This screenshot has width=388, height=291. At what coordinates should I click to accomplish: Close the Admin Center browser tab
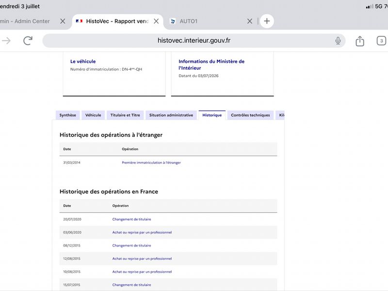point(63,21)
